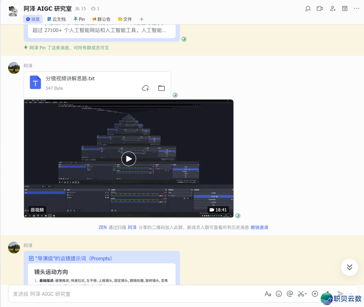Screen dimensions: 364x307
Task: Capture a screenshot with the scissors tool
Action: [x=300, y=294]
